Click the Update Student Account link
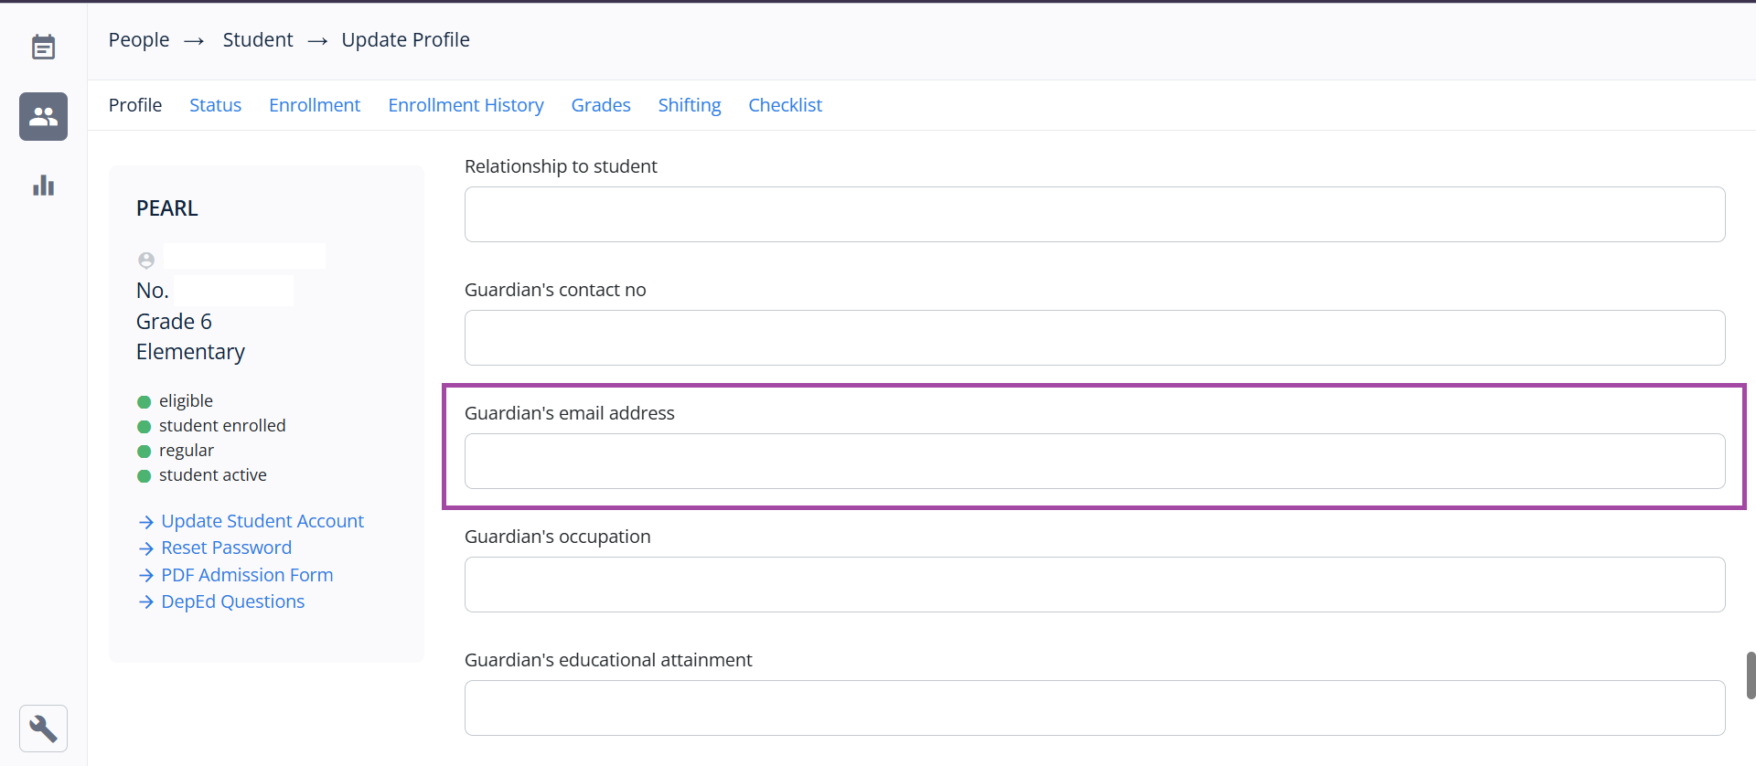This screenshot has width=1756, height=766. (x=262, y=521)
